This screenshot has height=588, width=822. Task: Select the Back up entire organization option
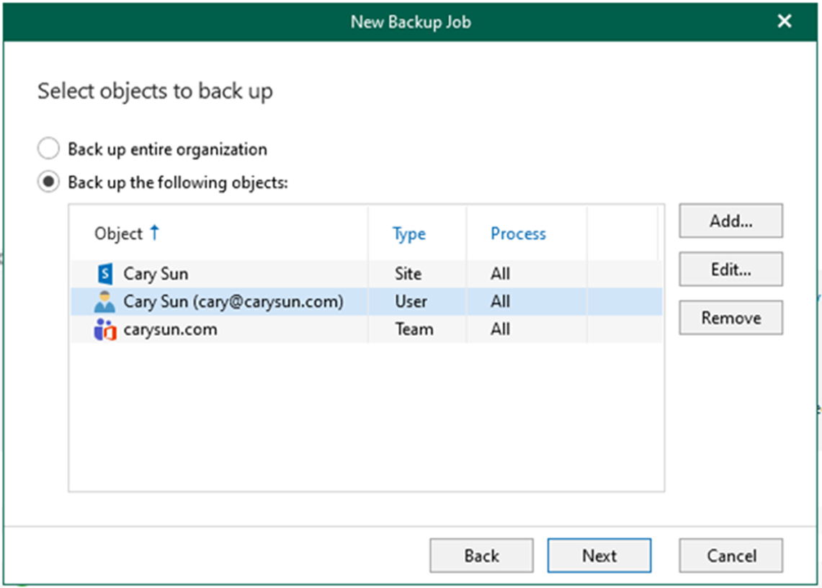[48, 149]
